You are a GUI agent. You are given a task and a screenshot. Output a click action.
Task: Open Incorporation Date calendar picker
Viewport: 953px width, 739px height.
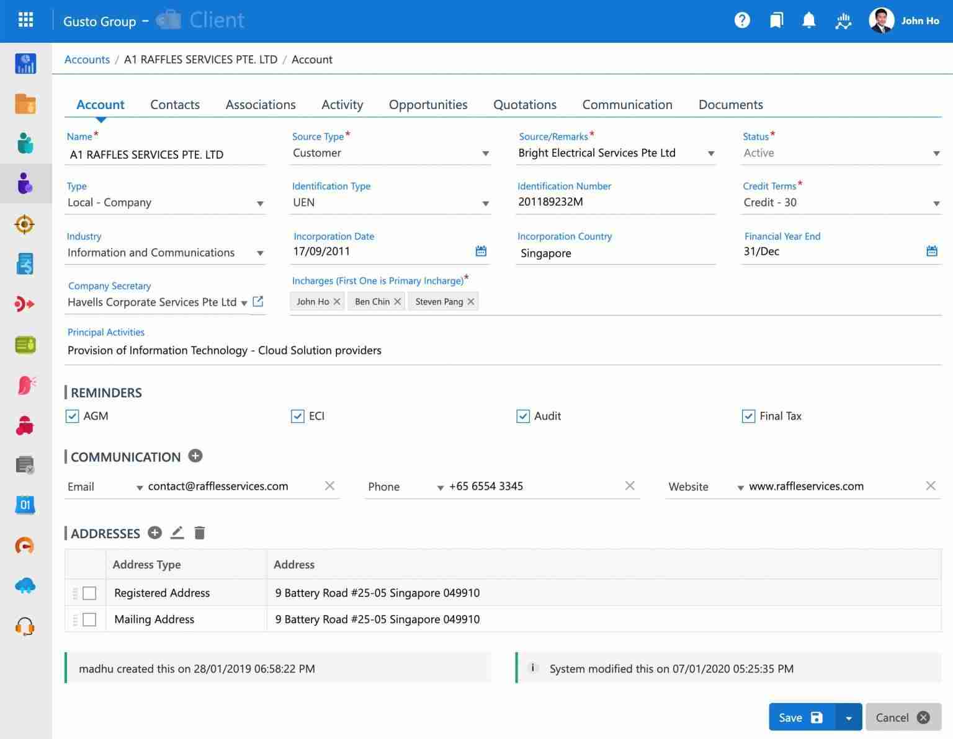[481, 251]
